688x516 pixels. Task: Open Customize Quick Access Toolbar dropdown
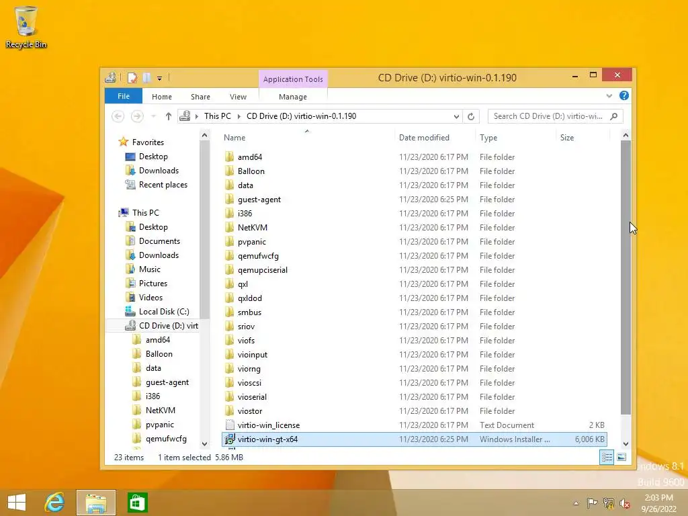[159, 79]
